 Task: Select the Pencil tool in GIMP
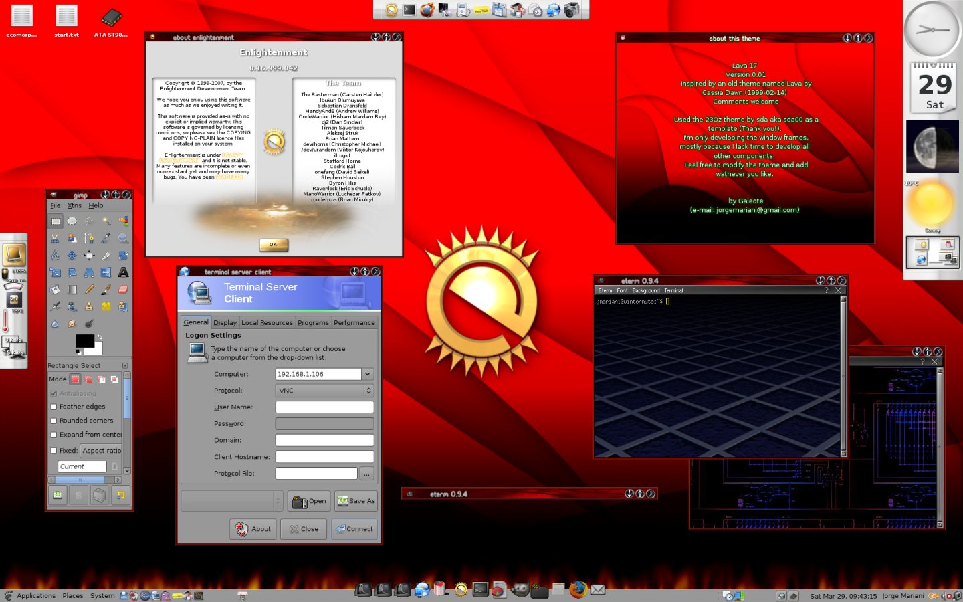pos(89,290)
